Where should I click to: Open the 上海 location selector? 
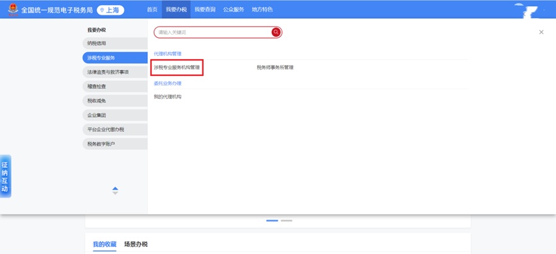click(111, 10)
